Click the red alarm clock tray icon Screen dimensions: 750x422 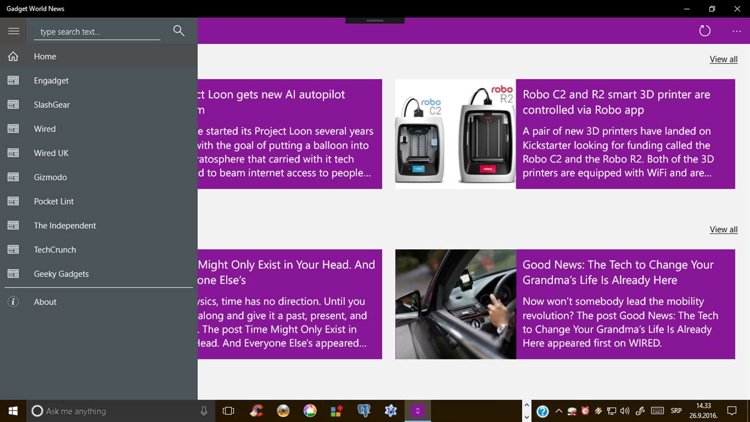coord(585,411)
